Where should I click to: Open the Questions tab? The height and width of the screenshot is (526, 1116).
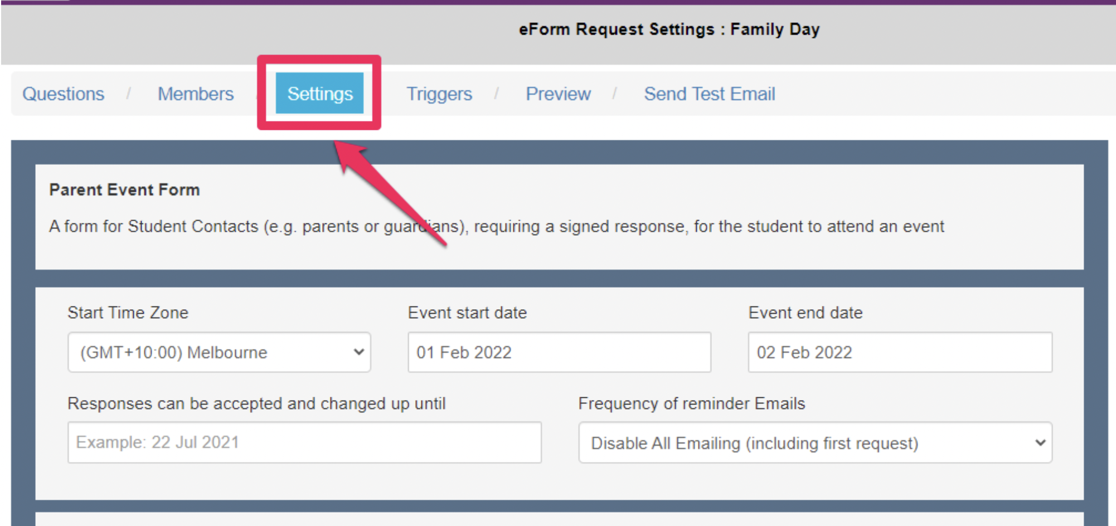63,94
